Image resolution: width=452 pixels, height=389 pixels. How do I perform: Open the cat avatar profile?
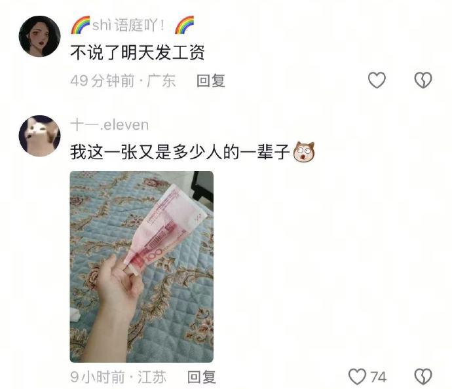click(x=39, y=136)
